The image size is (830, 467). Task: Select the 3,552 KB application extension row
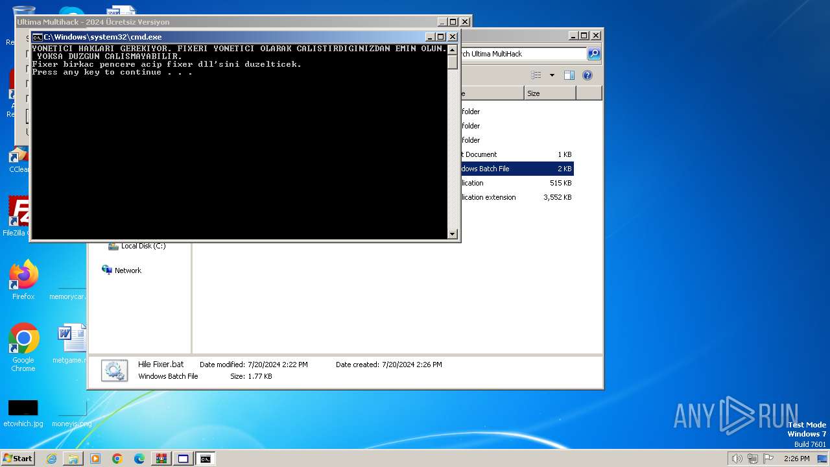(x=517, y=197)
